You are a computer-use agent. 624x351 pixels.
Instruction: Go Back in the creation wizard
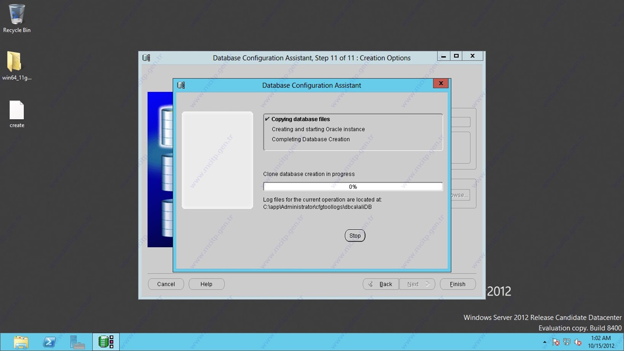coord(381,284)
